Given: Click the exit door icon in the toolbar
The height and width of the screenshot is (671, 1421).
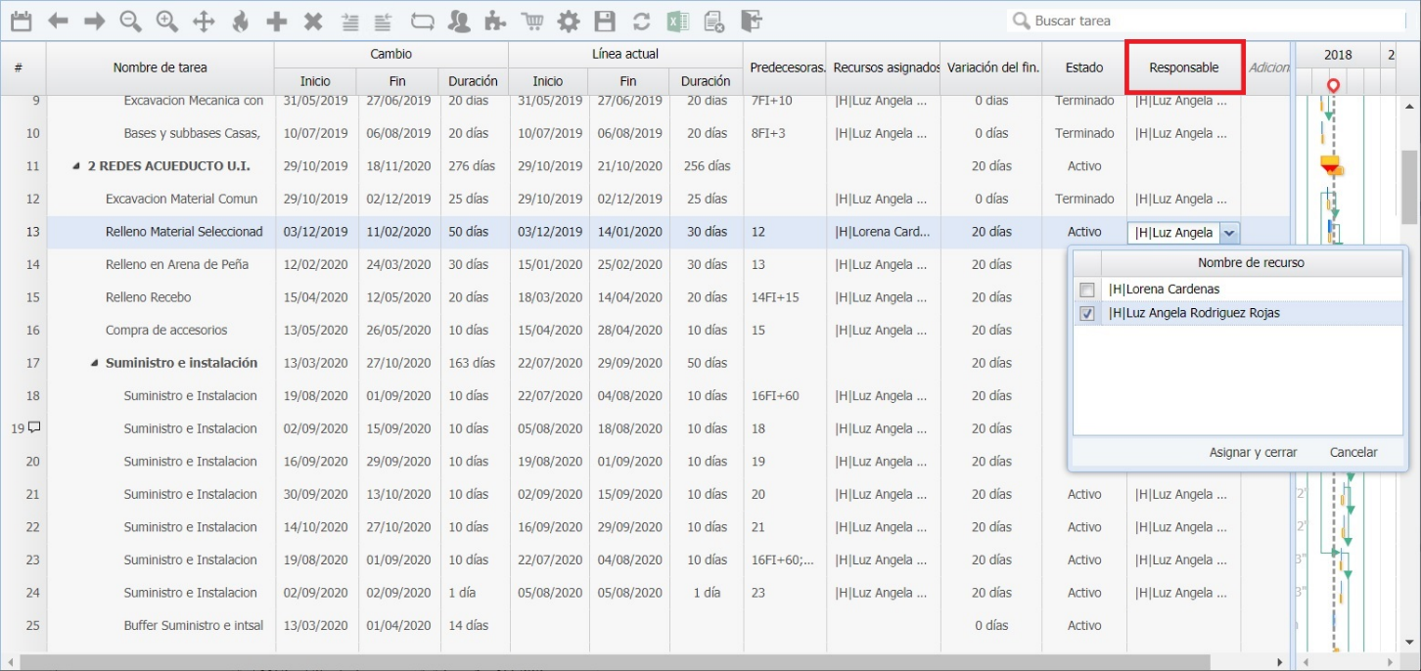Looking at the screenshot, I should [751, 21].
